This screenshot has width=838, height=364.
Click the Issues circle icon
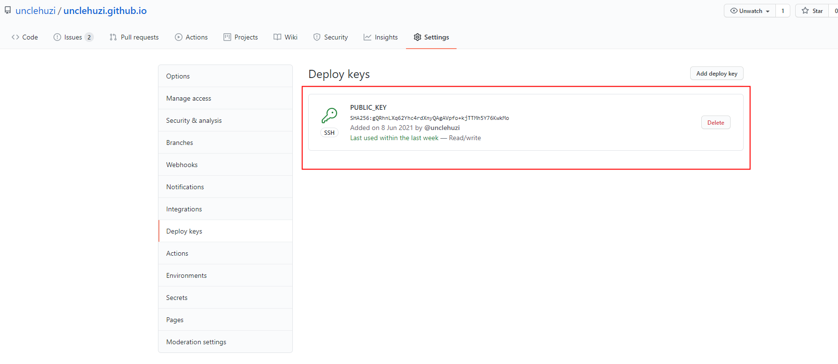tap(57, 37)
